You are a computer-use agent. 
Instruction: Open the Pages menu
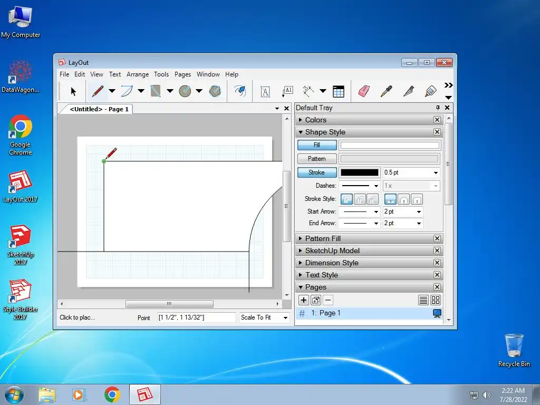coord(182,74)
